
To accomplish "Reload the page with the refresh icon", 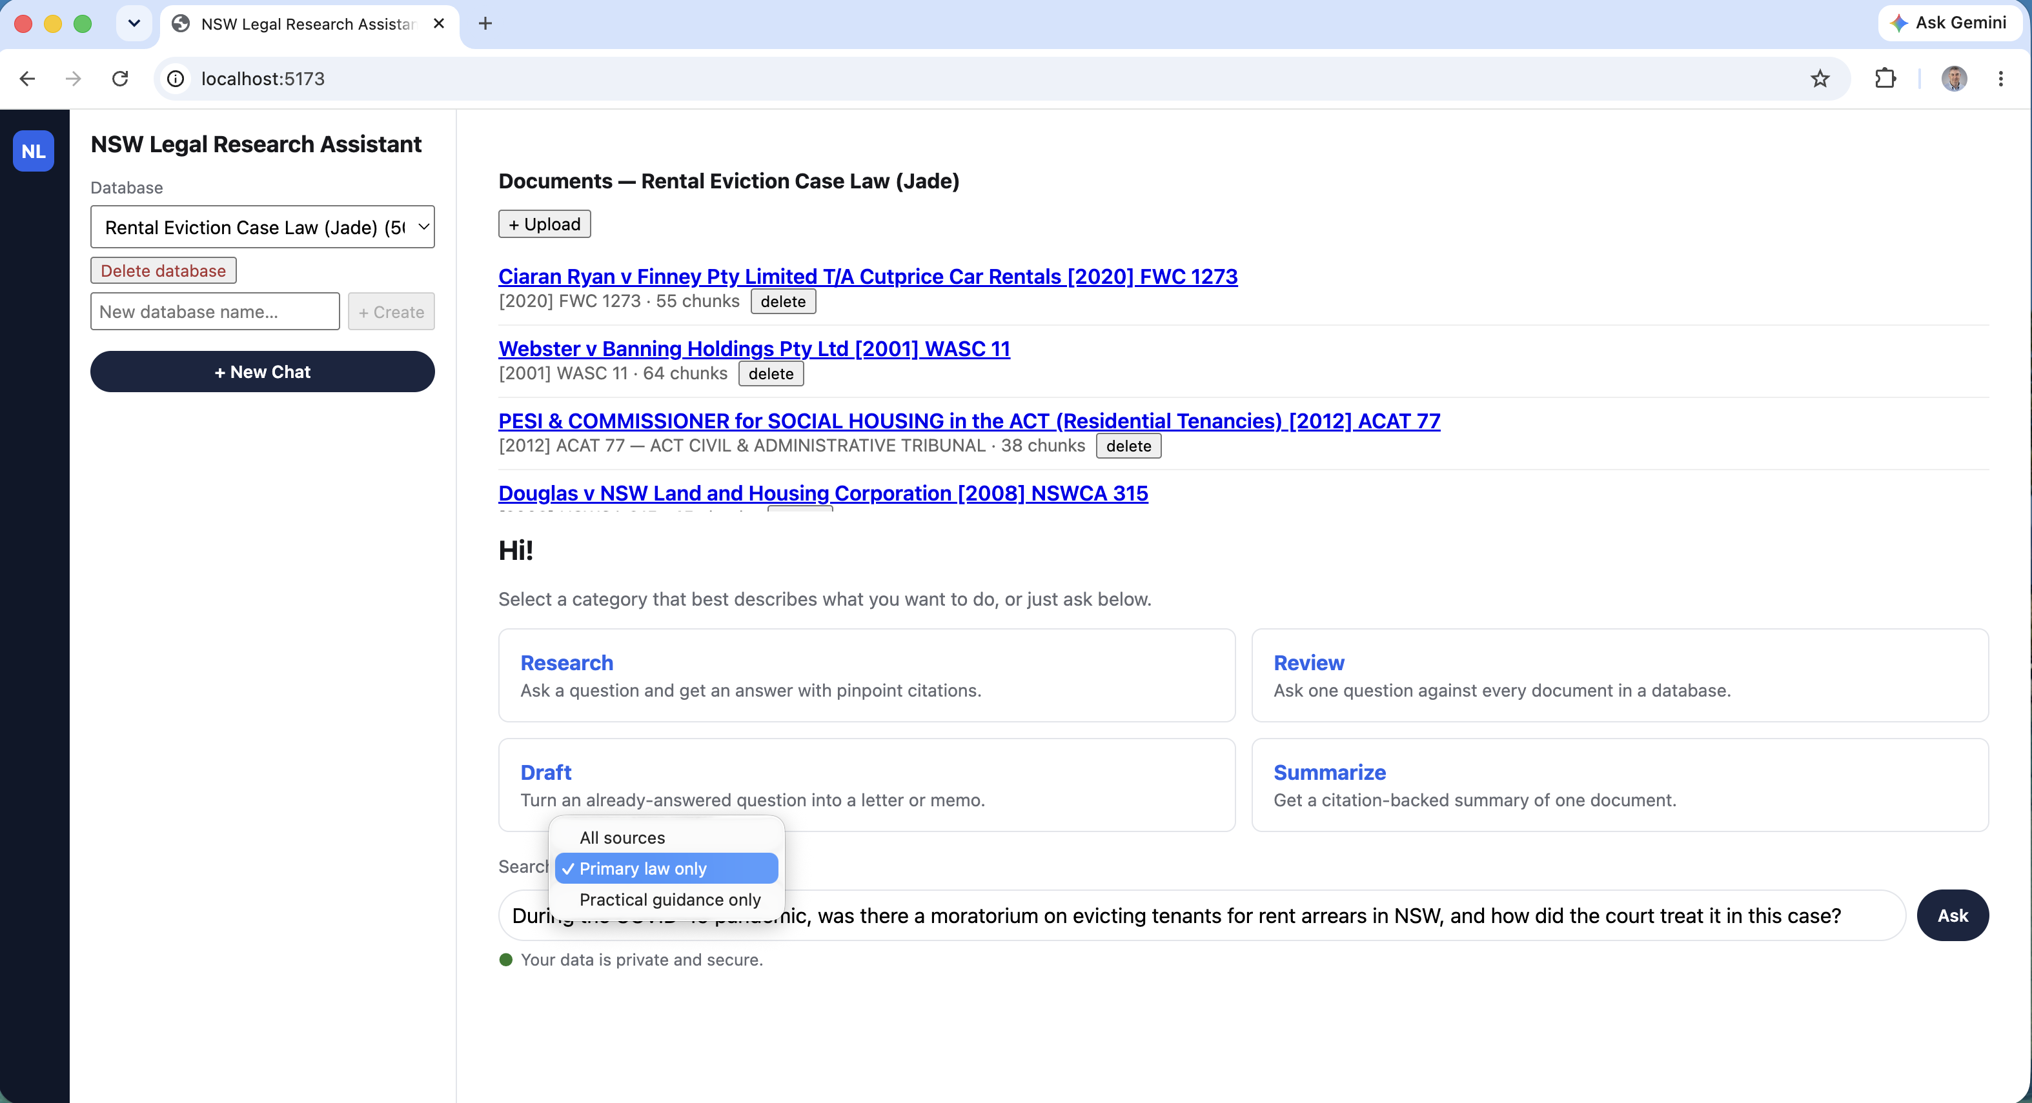I will [x=120, y=79].
